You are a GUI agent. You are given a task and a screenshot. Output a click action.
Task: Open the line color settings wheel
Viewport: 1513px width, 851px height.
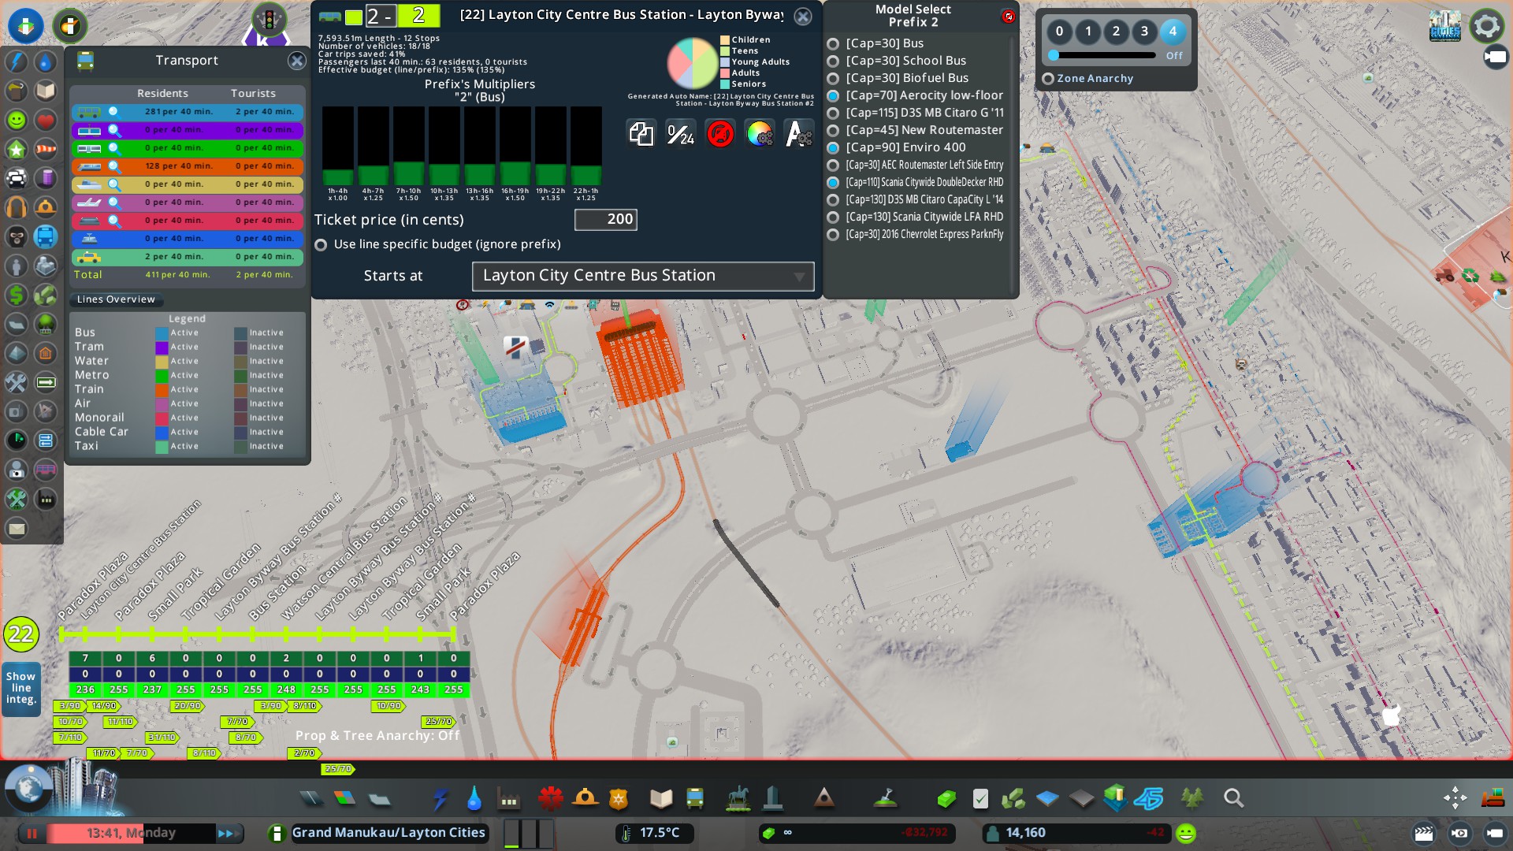[759, 134]
